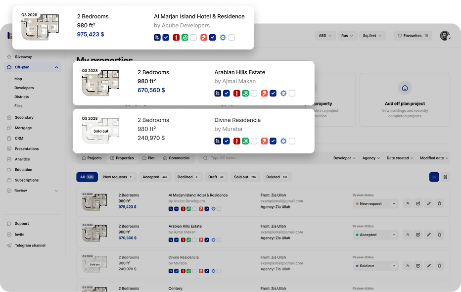
Task: Expand the Agency filter dropdown
Action: point(371,158)
